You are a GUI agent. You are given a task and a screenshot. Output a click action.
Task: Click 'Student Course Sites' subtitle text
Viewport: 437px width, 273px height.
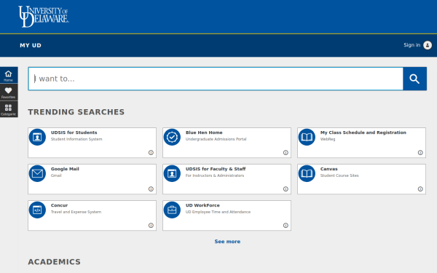339,175
